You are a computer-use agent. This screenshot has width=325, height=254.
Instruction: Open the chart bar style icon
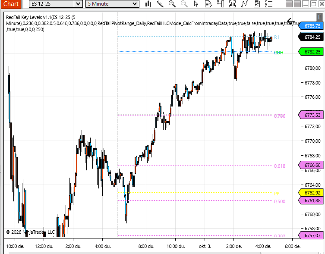[148, 4]
